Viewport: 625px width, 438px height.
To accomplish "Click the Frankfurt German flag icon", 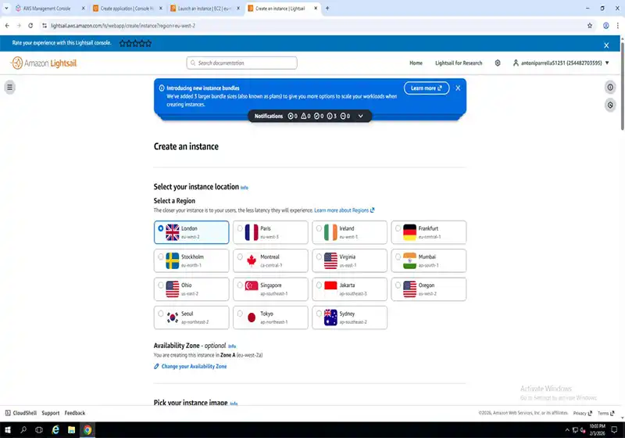I will pyautogui.click(x=409, y=232).
